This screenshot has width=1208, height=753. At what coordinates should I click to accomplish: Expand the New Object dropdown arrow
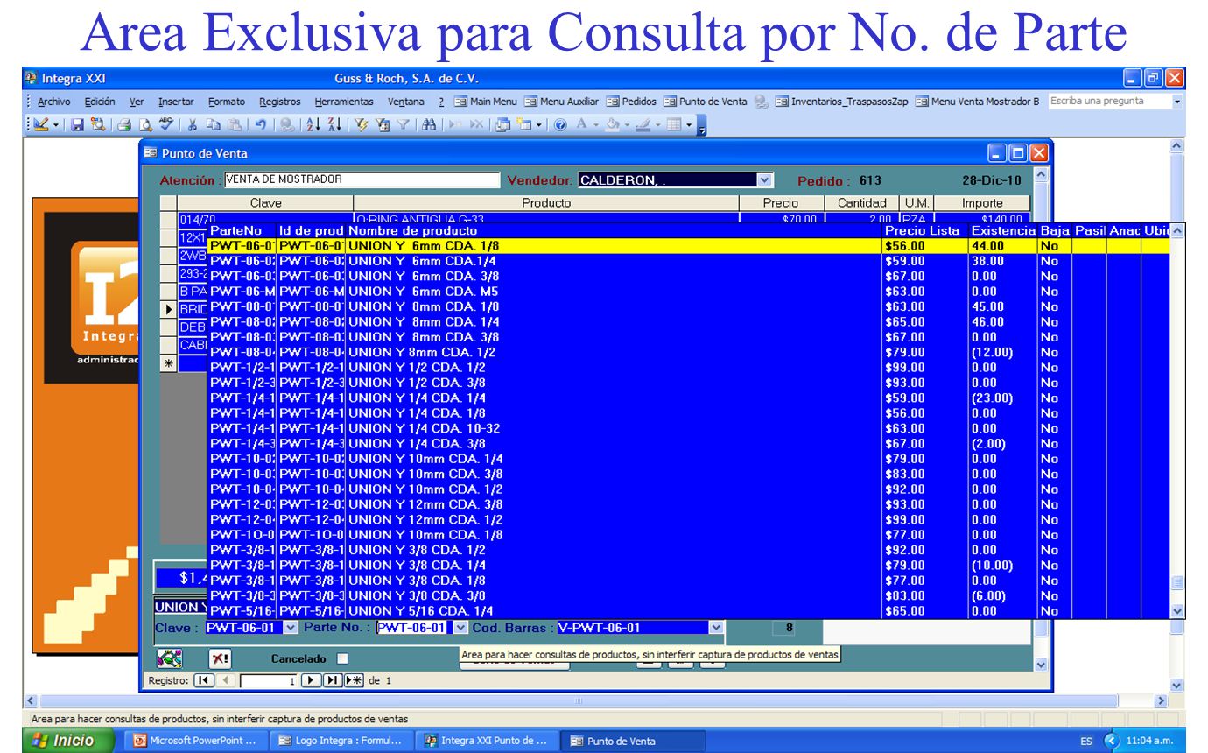tap(539, 126)
